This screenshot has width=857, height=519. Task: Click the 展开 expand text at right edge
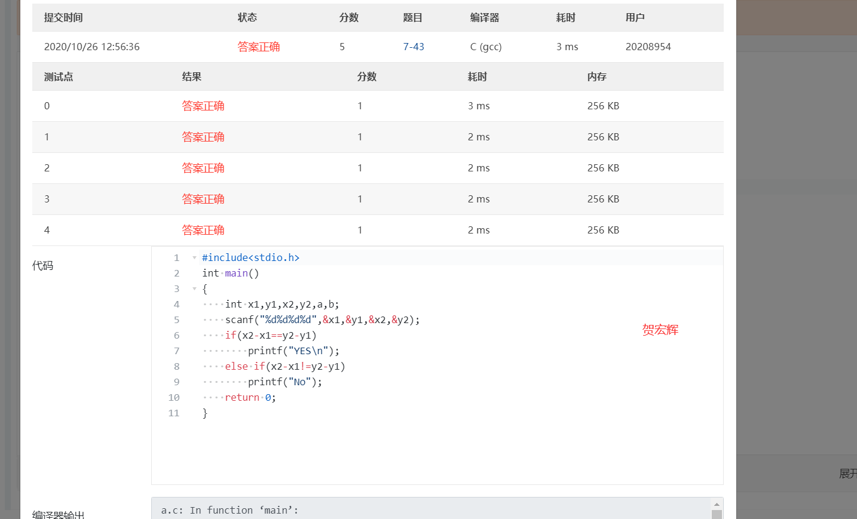click(x=847, y=474)
